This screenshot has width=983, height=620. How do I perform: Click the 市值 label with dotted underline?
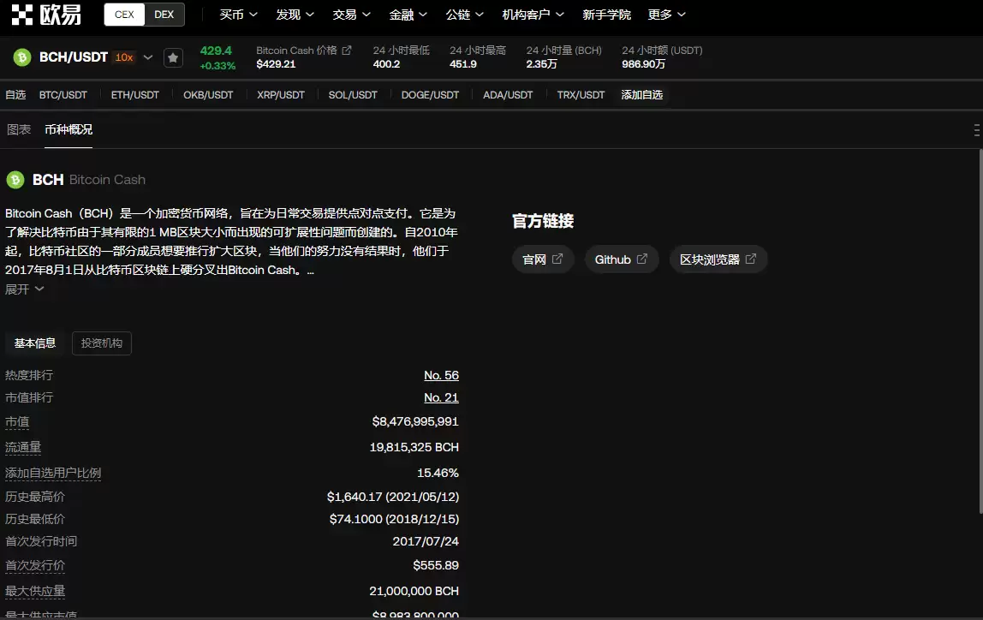[x=17, y=422]
